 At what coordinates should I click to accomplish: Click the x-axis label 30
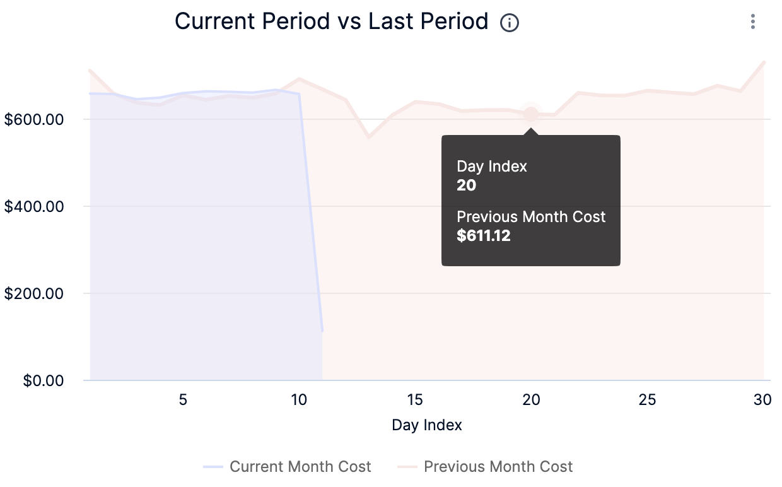(762, 400)
